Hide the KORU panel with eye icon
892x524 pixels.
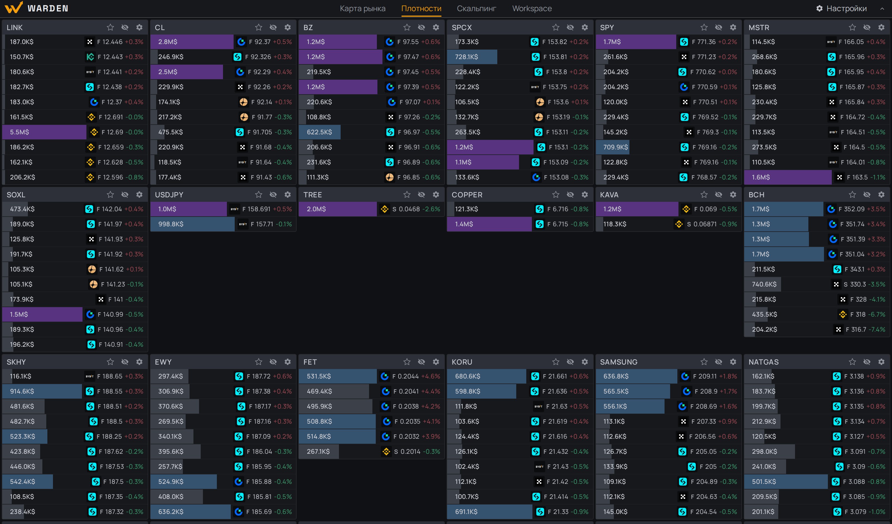pos(570,362)
